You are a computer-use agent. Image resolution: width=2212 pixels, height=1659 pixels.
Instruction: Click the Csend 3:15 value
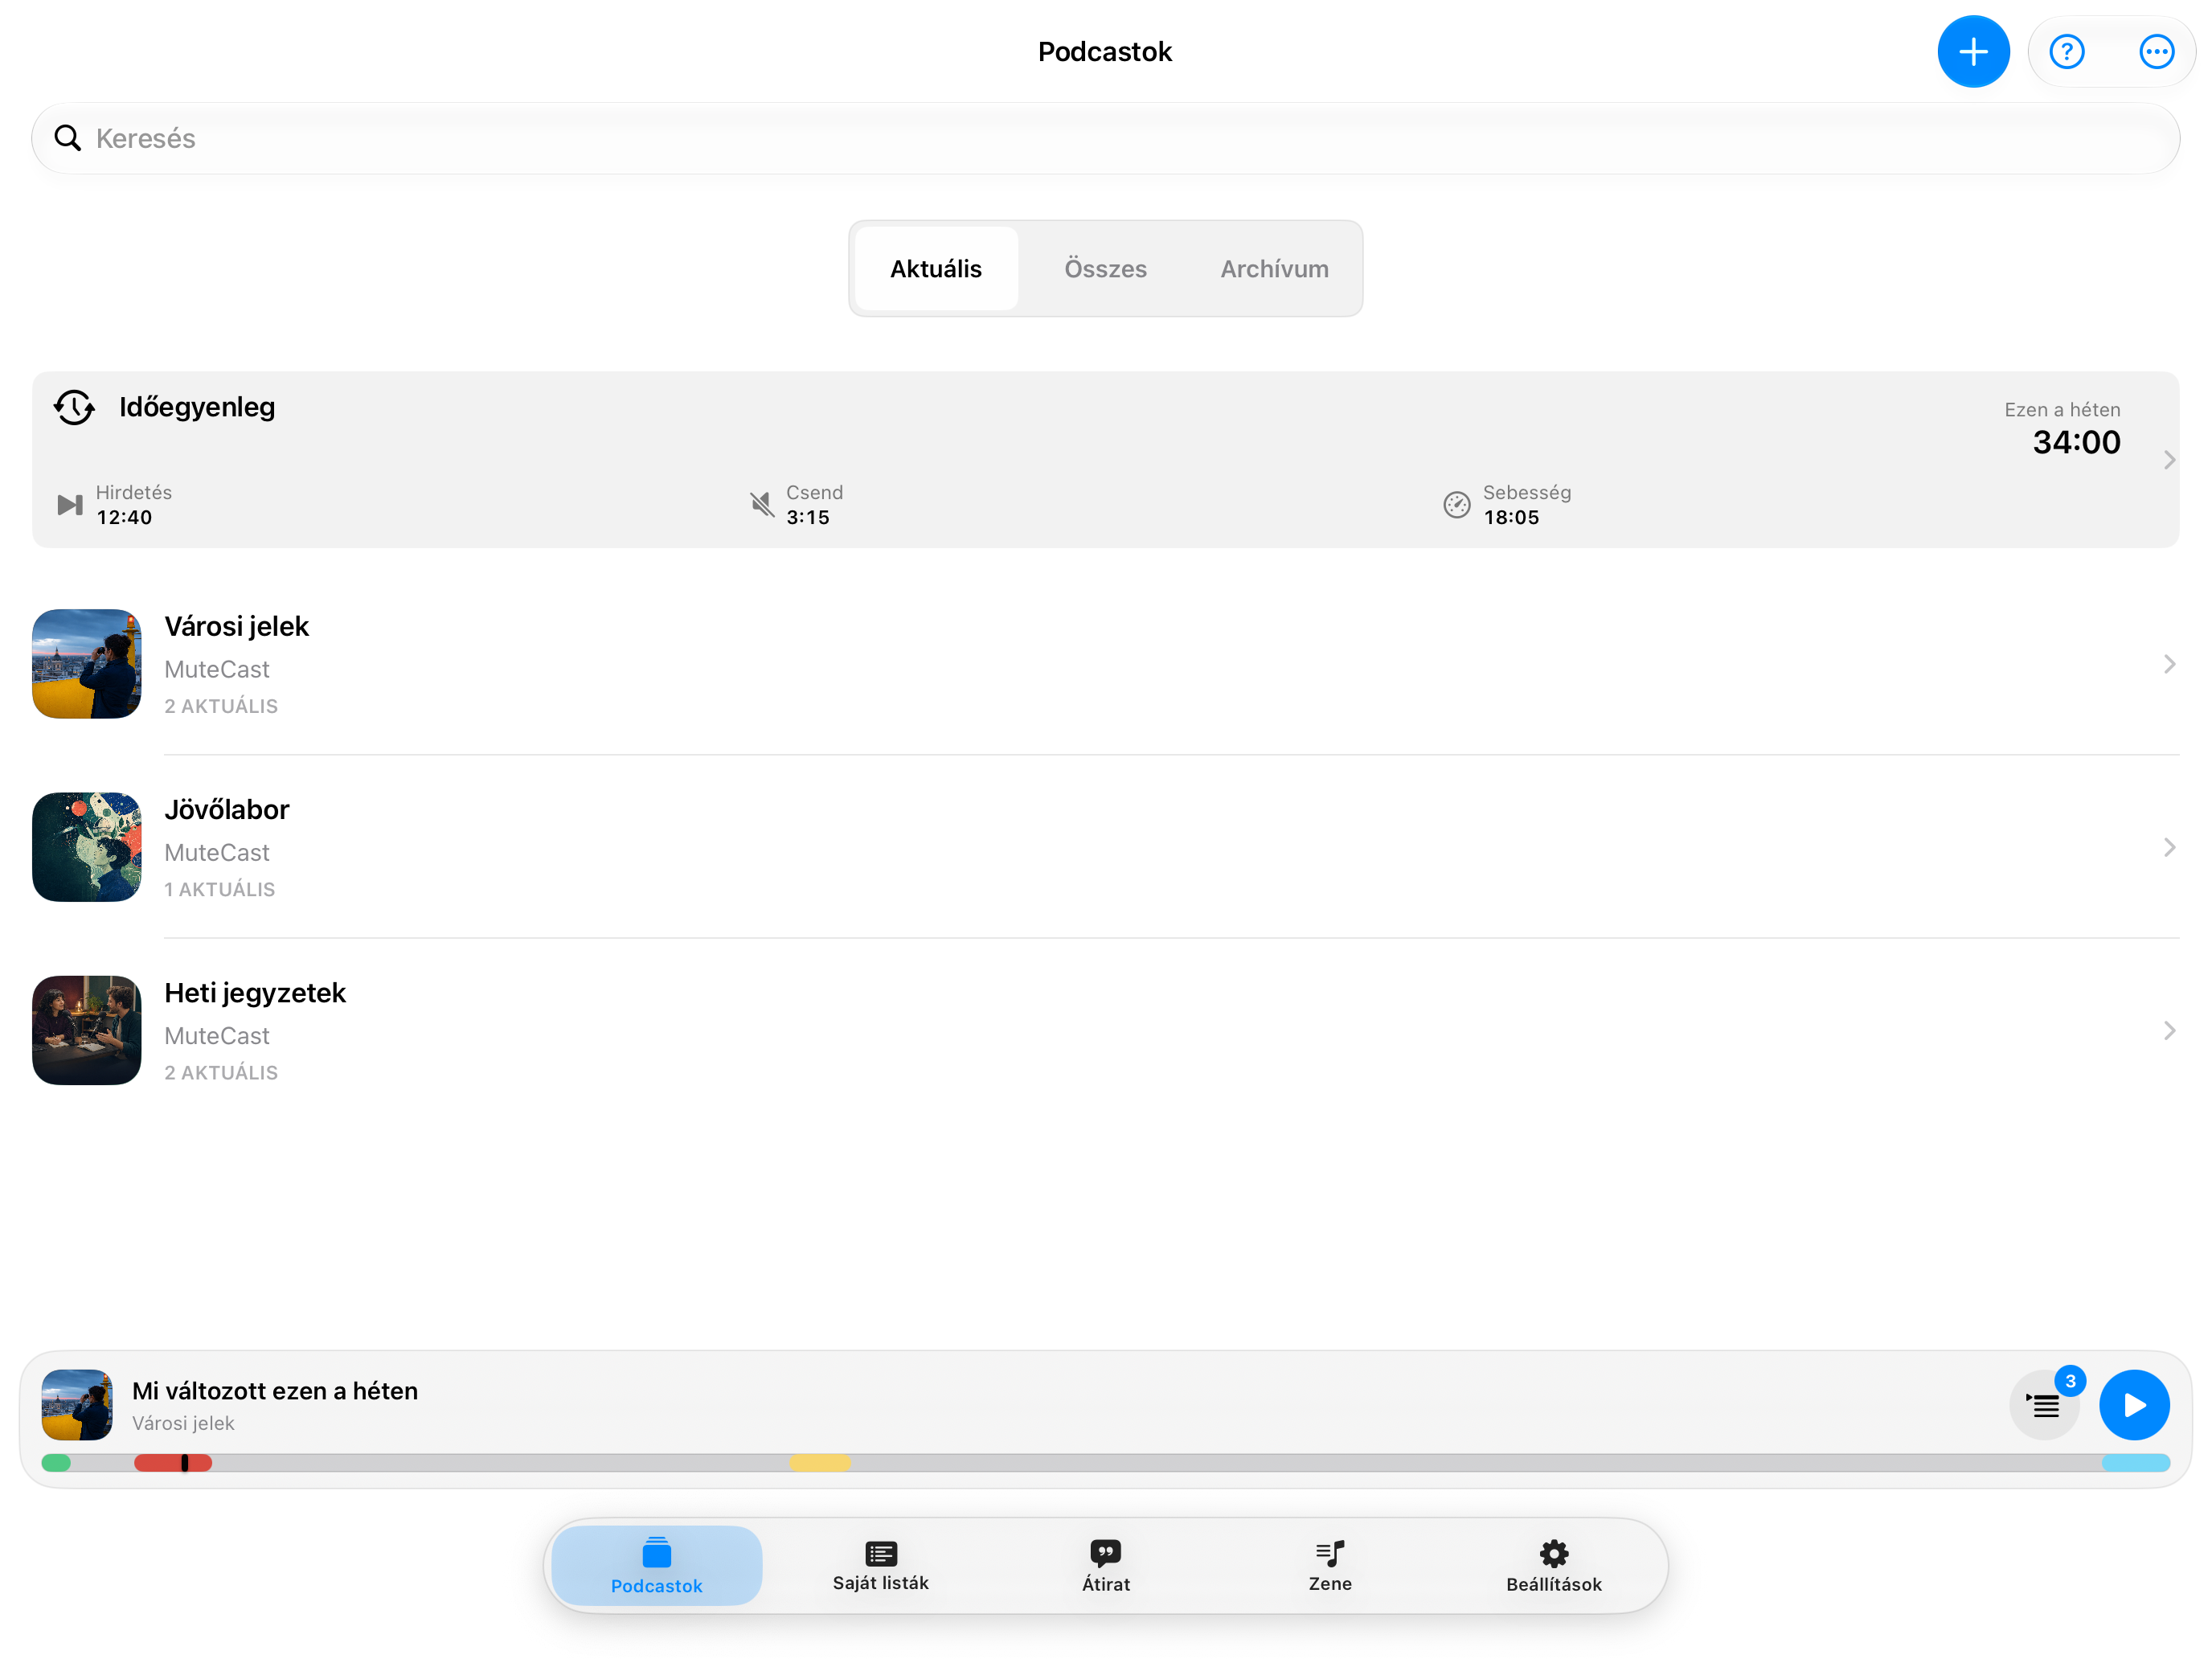coord(808,518)
